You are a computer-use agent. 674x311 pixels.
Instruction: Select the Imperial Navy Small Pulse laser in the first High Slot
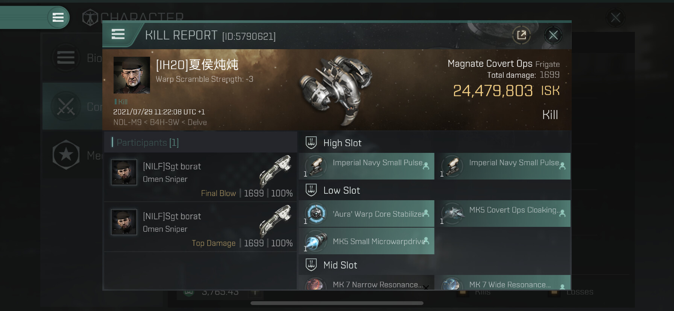click(367, 166)
